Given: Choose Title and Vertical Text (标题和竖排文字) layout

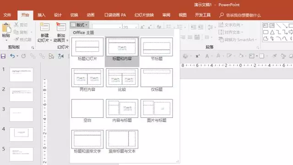Looking at the screenshot, I should coord(87,142).
